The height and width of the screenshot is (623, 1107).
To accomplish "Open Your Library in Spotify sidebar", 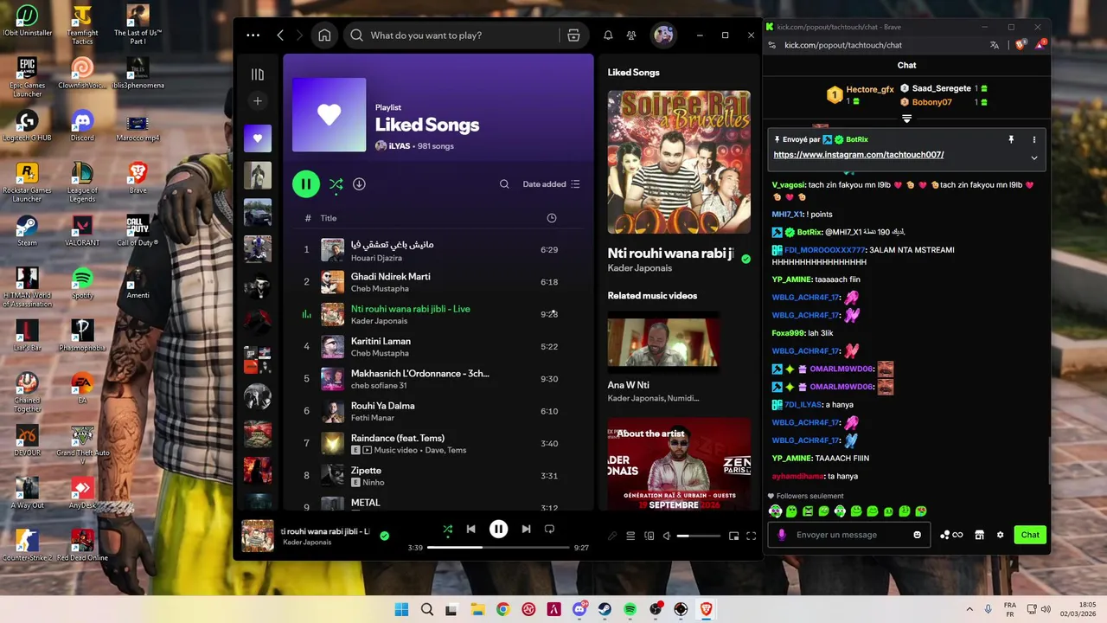I will coord(258,74).
